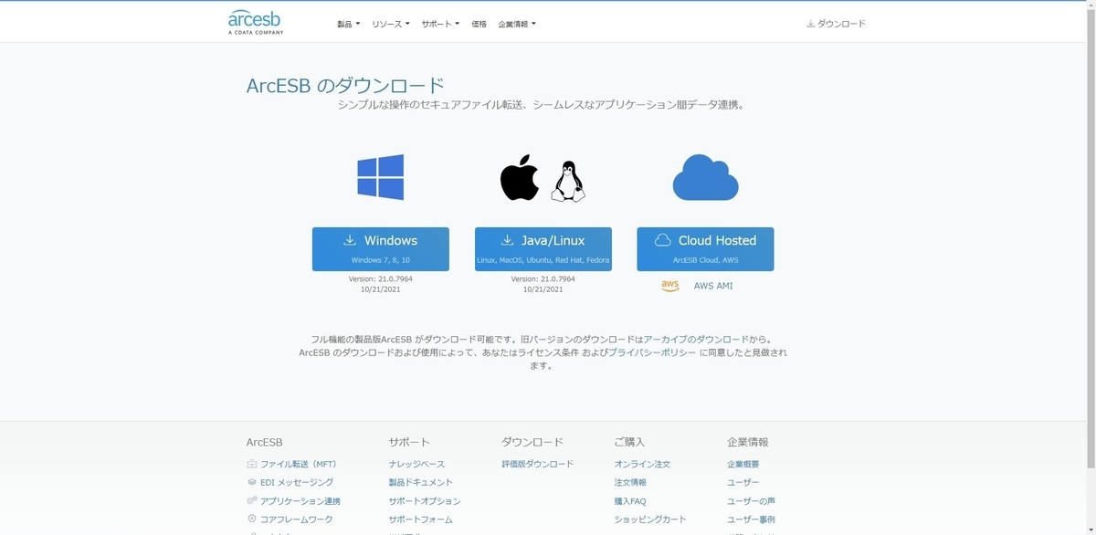Open the サポートフォーム link
Image resolution: width=1096 pixels, height=535 pixels.
point(420,519)
